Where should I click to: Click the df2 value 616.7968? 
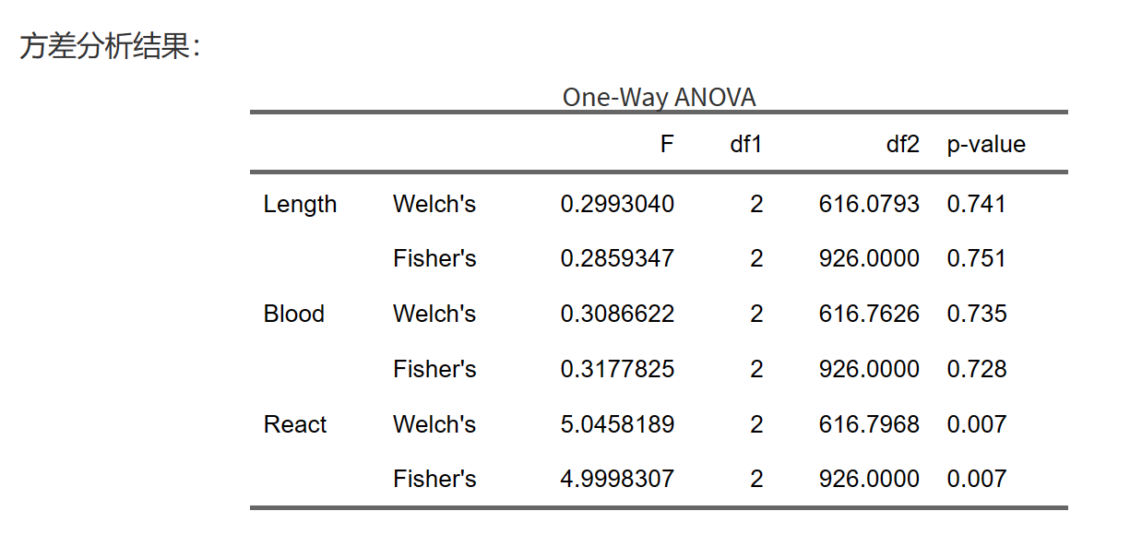869,424
